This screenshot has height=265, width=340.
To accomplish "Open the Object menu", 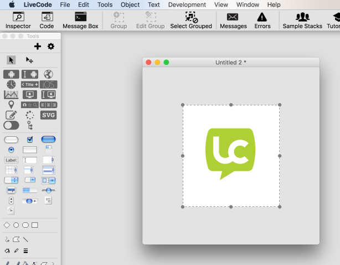I will pyautogui.click(x=130, y=4).
